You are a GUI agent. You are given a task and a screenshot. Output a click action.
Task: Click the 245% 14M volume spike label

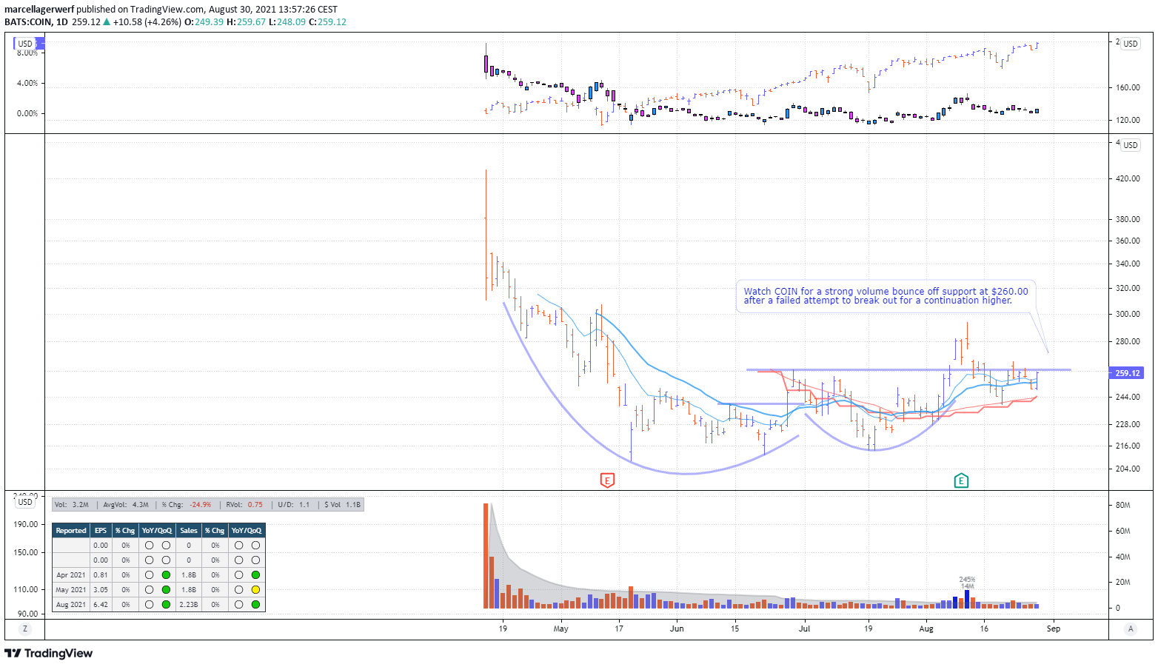tap(967, 583)
